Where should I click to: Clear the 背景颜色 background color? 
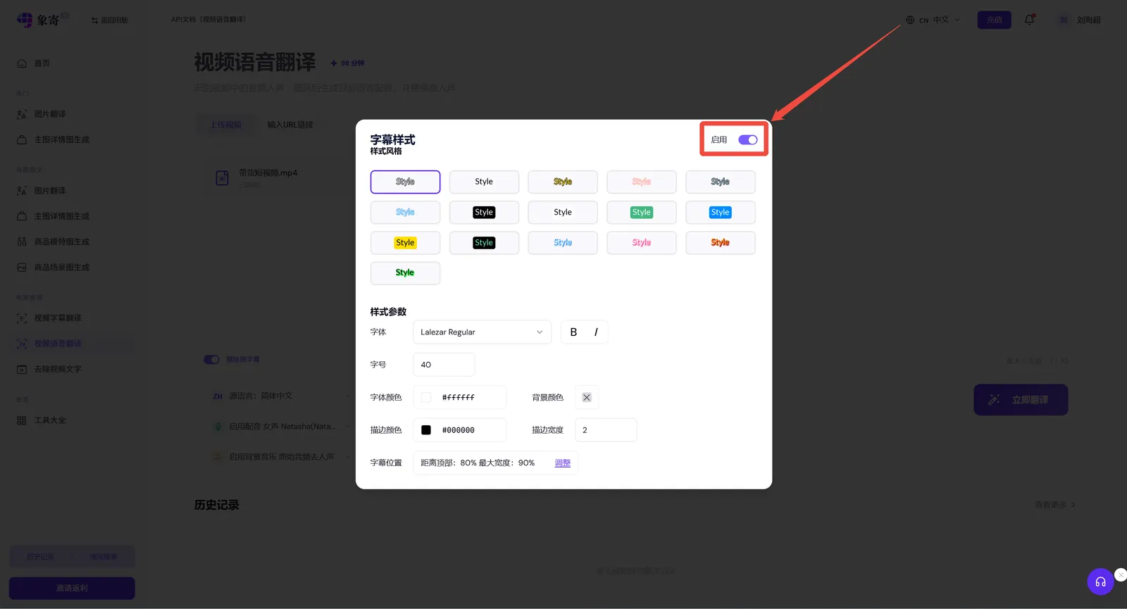(x=587, y=397)
